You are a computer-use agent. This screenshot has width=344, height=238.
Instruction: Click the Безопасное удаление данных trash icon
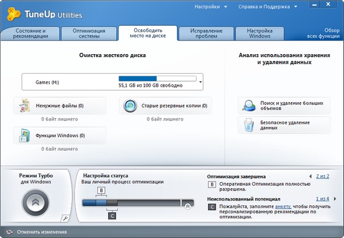coord(249,125)
